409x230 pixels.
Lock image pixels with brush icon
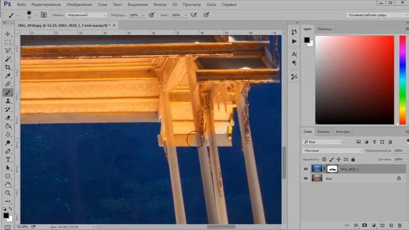[x=331, y=159]
